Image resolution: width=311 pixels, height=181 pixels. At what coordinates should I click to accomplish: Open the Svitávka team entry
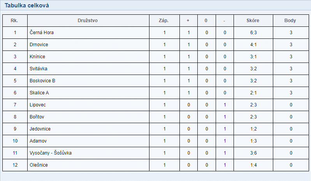pos(39,69)
